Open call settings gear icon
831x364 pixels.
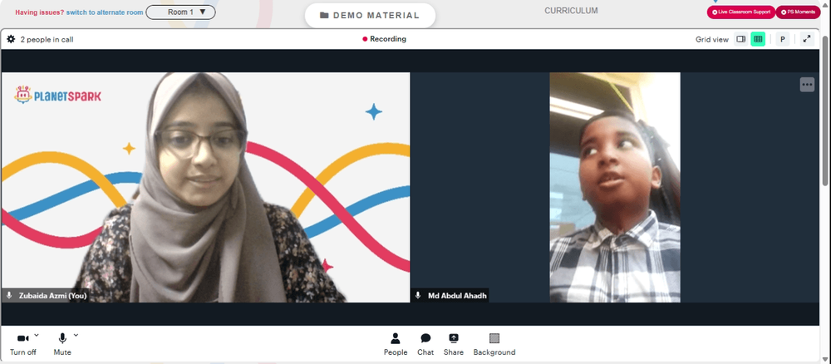tap(11, 39)
